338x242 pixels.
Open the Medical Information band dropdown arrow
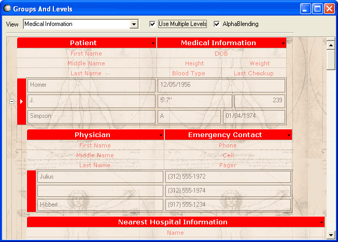pyautogui.click(x=283, y=44)
